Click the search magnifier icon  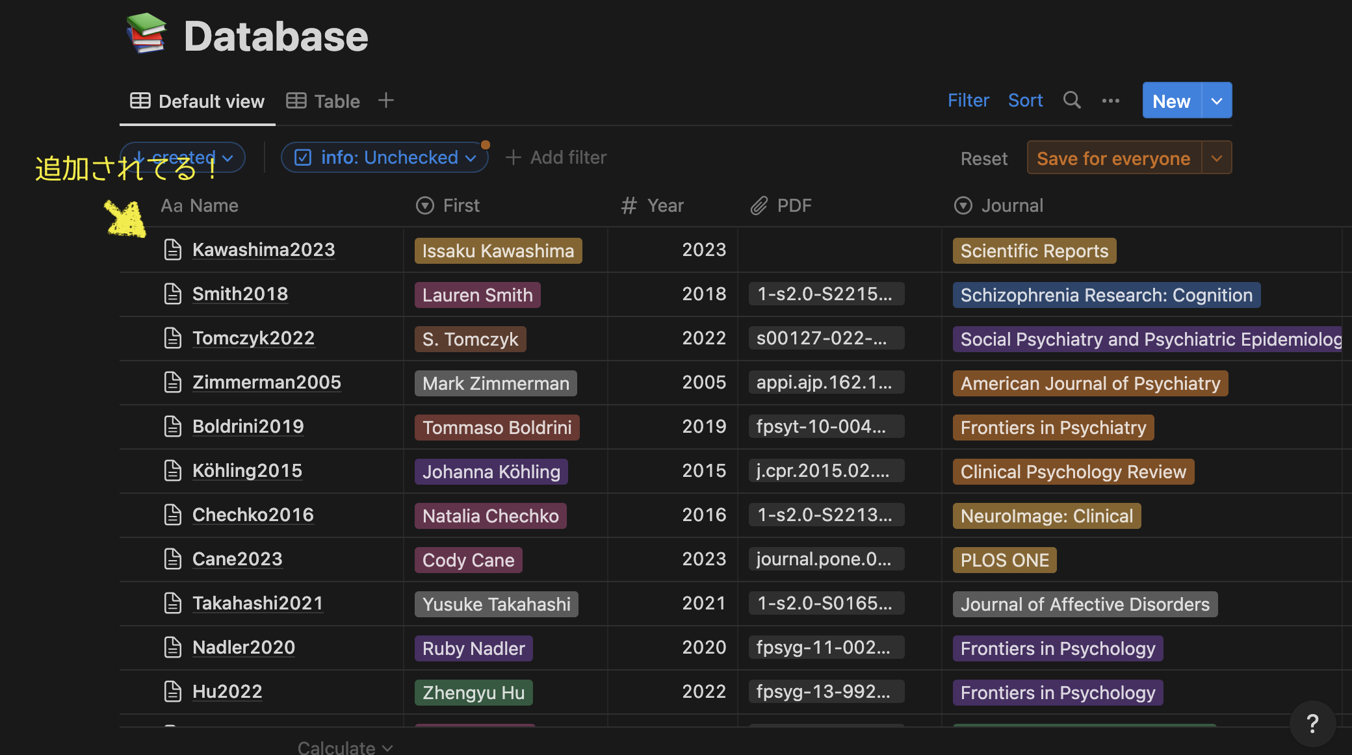click(x=1072, y=101)
